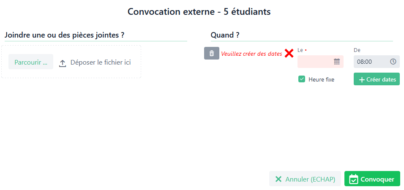Click the upload arrow icon

pyautogui.click(x=63, y=63)
